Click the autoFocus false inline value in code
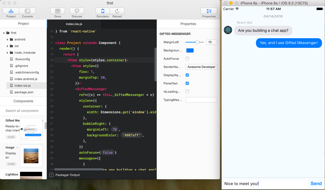Viewport: 325px width, 190px height. 108,153
